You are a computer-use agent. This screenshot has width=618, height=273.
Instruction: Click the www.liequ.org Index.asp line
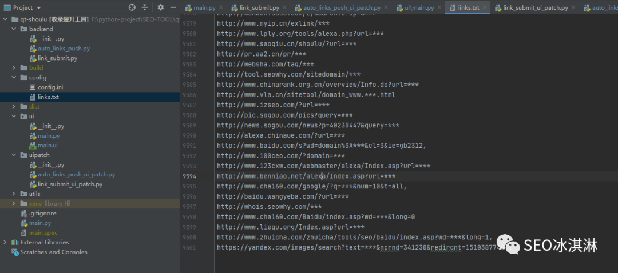pyautogui.click(x=291, y=227)
